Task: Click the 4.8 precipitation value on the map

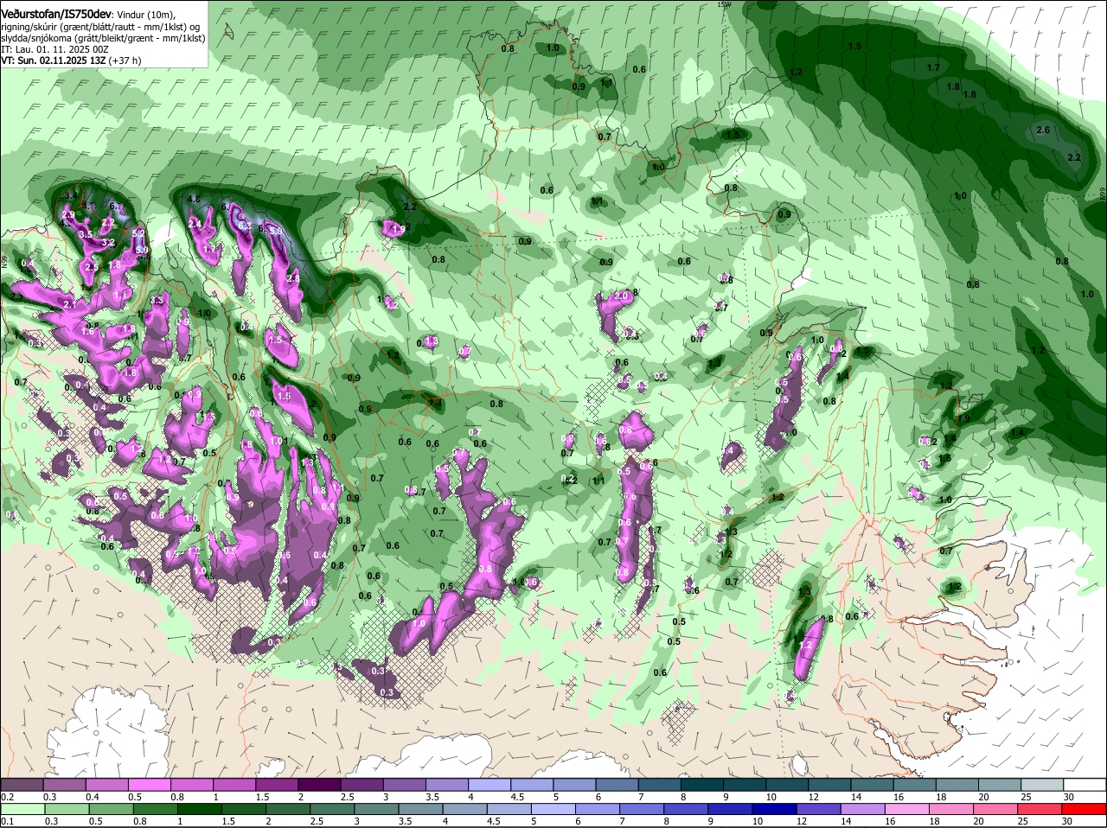Action: click(x=194, y=199)
